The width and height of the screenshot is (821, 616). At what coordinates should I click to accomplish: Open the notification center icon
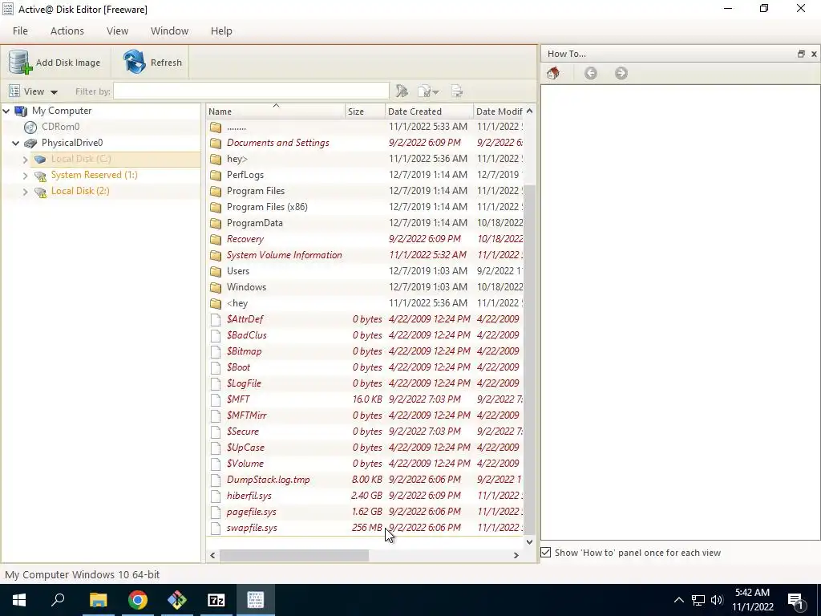796,600
